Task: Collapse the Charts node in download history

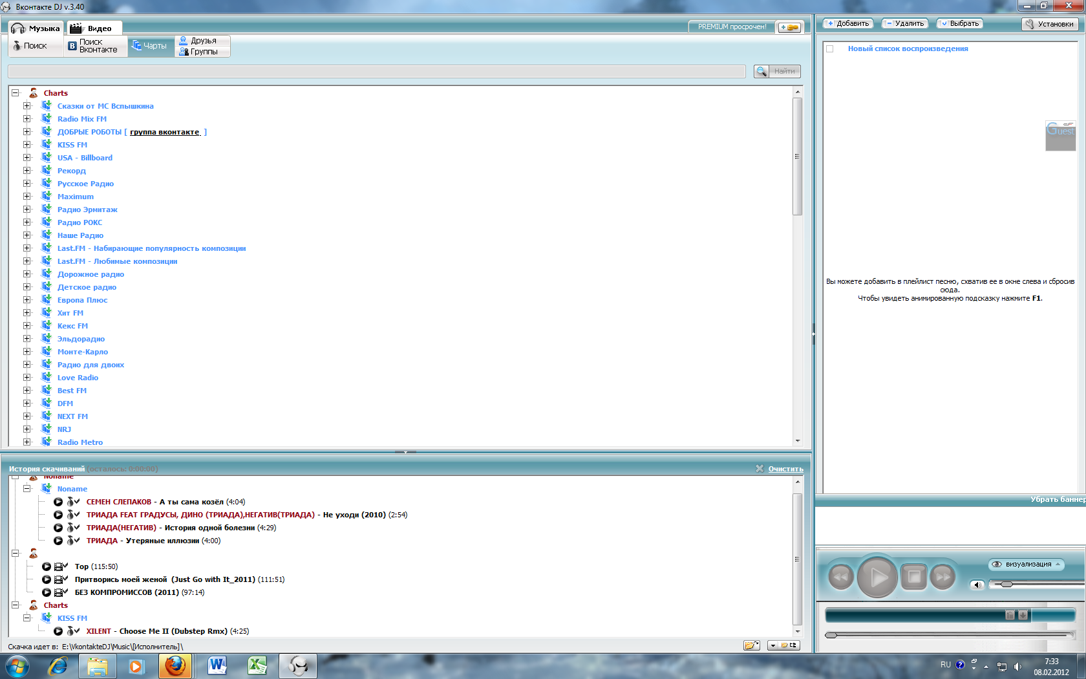Action: point(16,605)
